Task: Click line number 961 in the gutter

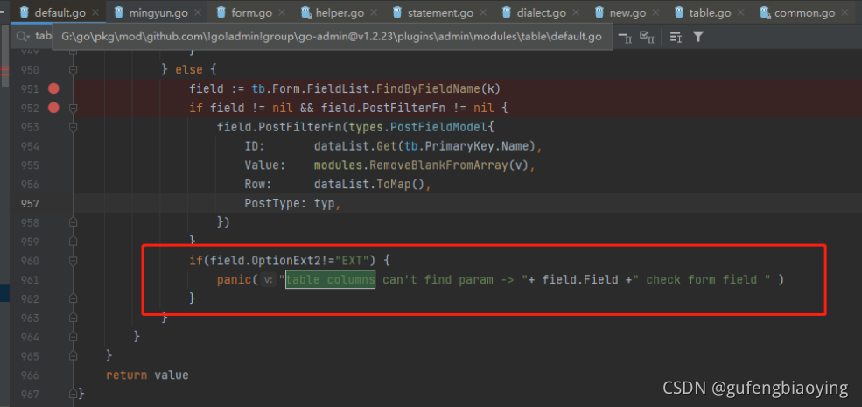Action: coord(30,280)
